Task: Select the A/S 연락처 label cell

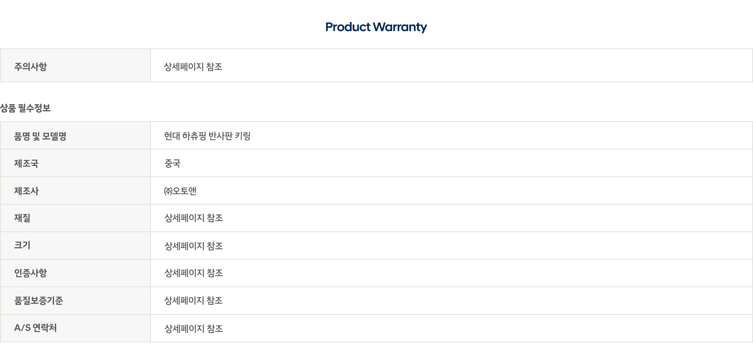Action: (75, 328)
